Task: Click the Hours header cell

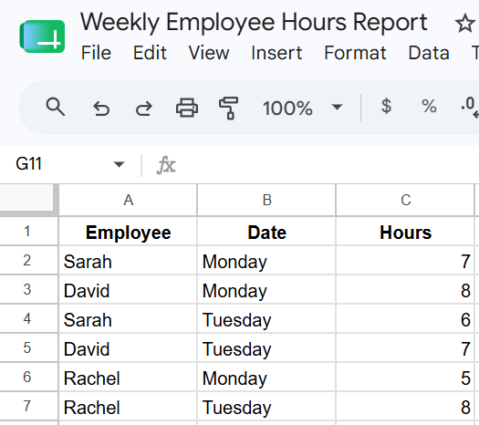Action: coord(405,231)
